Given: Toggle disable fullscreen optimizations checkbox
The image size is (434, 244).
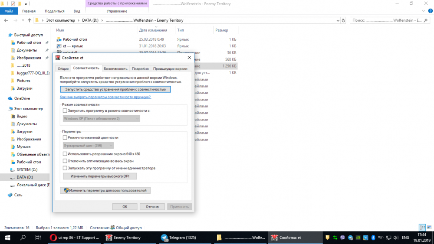Looking at the screenshot, I should (65, 161).
